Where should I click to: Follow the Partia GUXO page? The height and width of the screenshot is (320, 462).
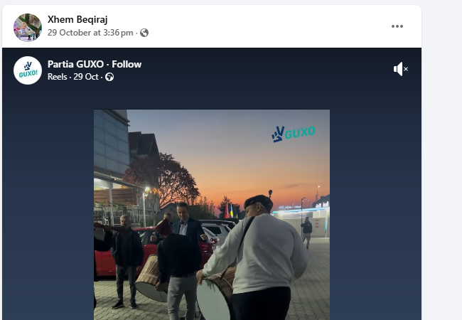click(127, 64)
